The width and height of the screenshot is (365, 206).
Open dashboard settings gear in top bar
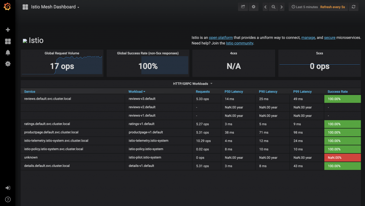click(253, 7)
